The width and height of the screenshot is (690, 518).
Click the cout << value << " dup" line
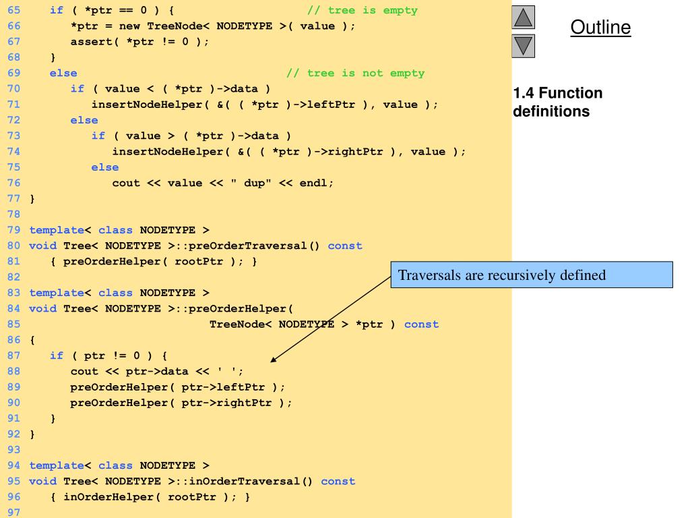222,183
